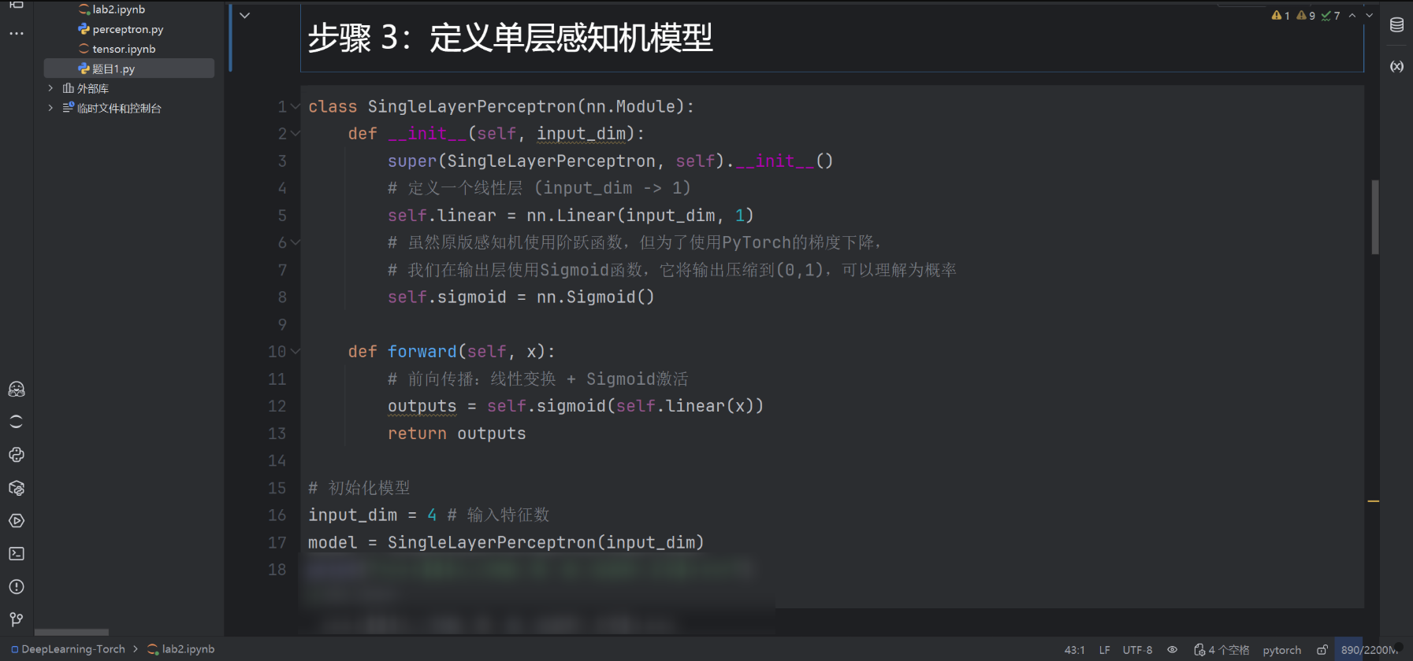Fold the forward method at line 10
Image resolution: width=1413 pixels, height=661 pixels.
pyautogui.click(x=296, y=352)
